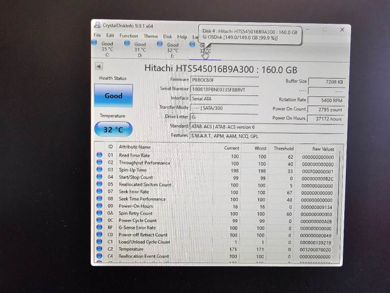Viewport: 390px width, 293px height.
Task: Click status orb for Spin-Up Time
Action: pos(100,169)
